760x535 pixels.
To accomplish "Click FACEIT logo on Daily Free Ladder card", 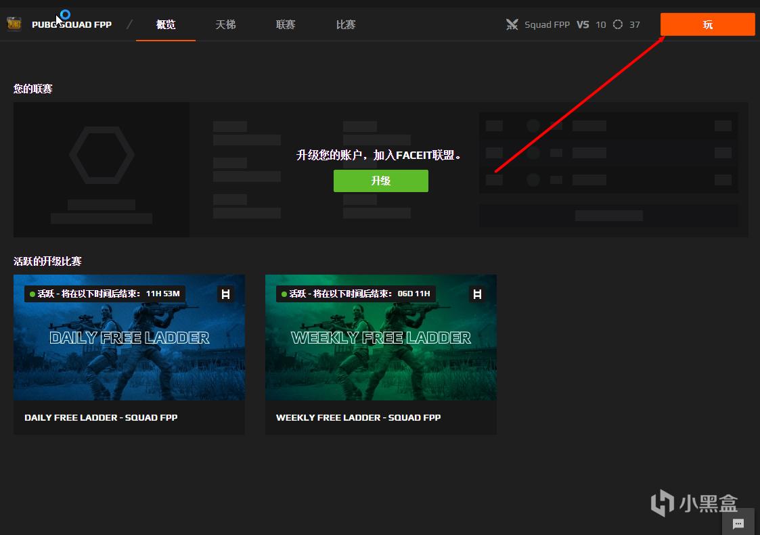I will (x=225, y=294).
